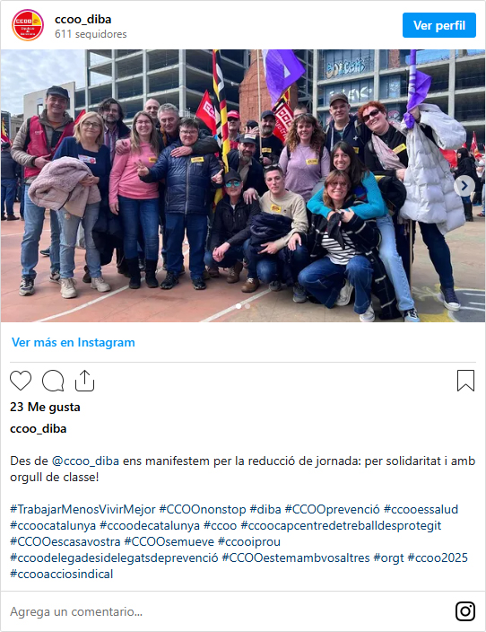Click the group photo thumbnail
Screen dimensions: 486x632
(x=243, y=186)
